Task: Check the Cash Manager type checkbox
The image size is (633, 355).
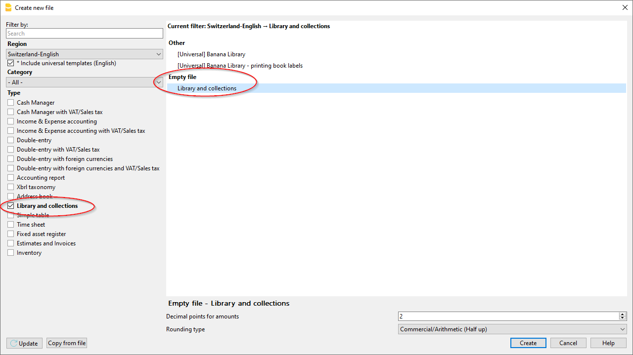Action: [x=11, y=103]
